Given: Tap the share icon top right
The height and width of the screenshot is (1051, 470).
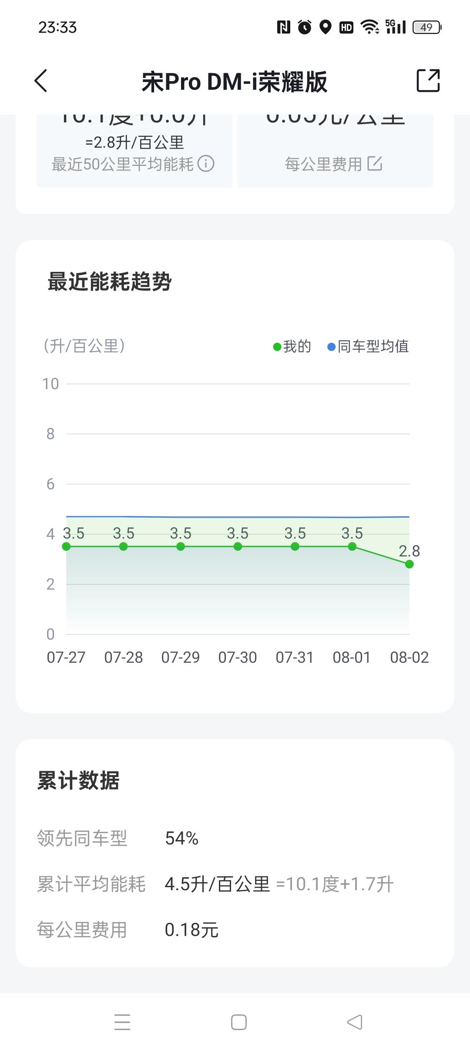Looking at the screenshot, I should tap(428, 81).
